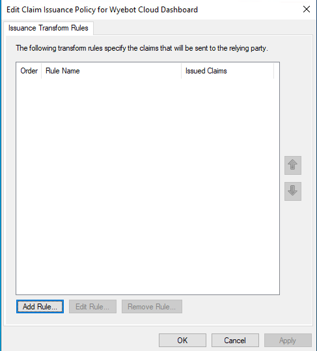The image size is (317, 351).
Task: Click the dialog title bar text
Action: 102,10
